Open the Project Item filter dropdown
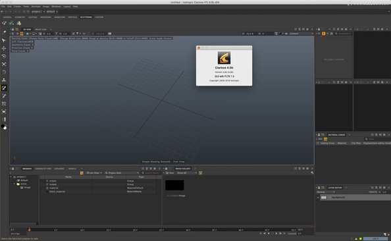This screenshot has height=241, width=391. coord(122,173)
